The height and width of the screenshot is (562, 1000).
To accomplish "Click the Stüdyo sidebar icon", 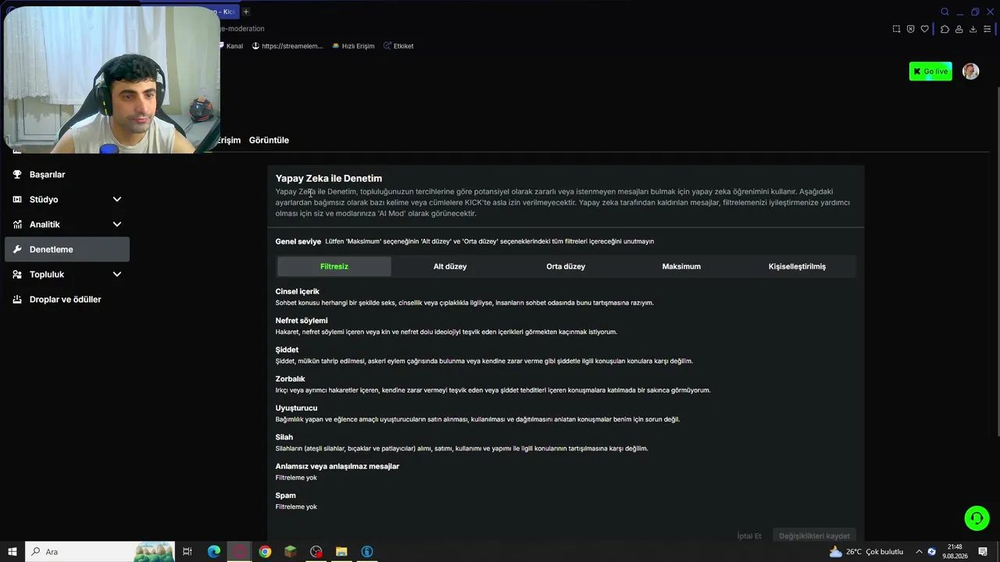I will point(17,200).
